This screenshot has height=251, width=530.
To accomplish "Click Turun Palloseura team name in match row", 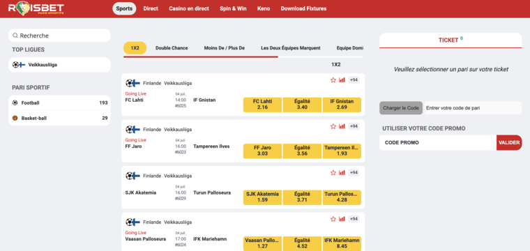I will pos(212,192).
